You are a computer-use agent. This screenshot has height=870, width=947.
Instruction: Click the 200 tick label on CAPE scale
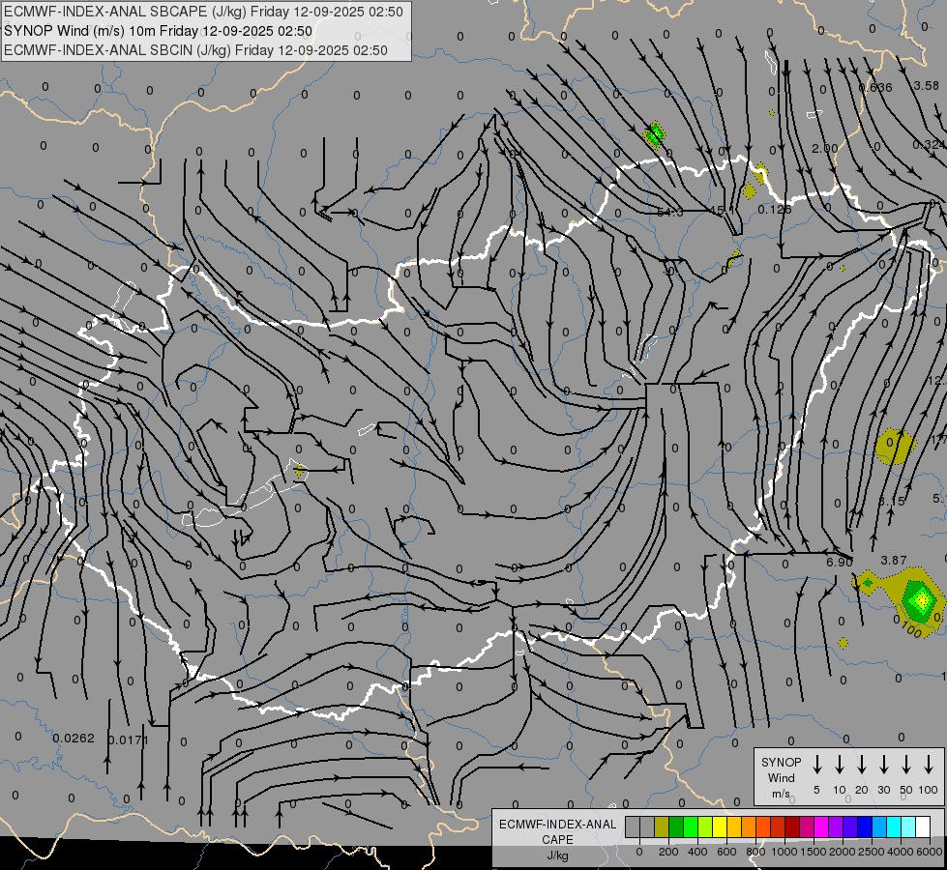point(668,852)
